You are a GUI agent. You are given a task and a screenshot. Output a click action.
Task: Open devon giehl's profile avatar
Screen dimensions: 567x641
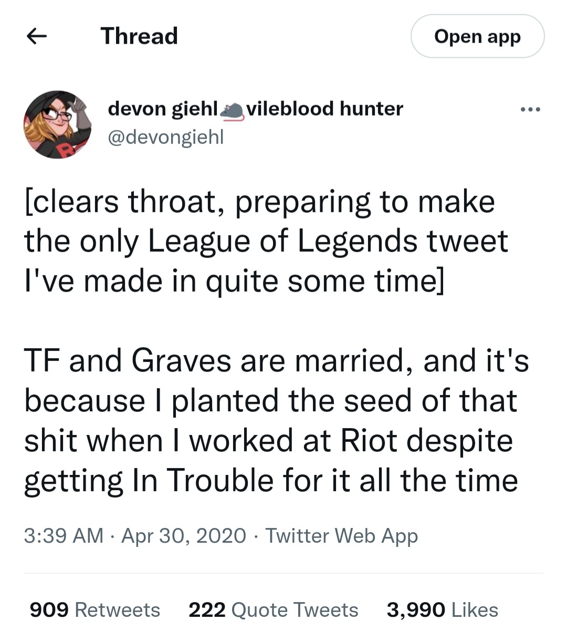tap(57, 125)
